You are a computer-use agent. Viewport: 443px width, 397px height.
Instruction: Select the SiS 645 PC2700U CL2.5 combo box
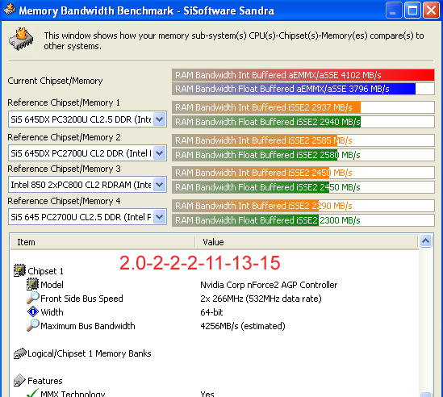click(87, 217)
